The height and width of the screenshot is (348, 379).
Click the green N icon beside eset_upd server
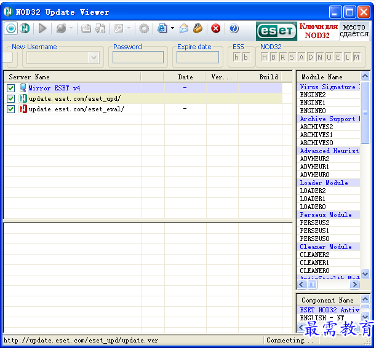(x=23, y=98)
